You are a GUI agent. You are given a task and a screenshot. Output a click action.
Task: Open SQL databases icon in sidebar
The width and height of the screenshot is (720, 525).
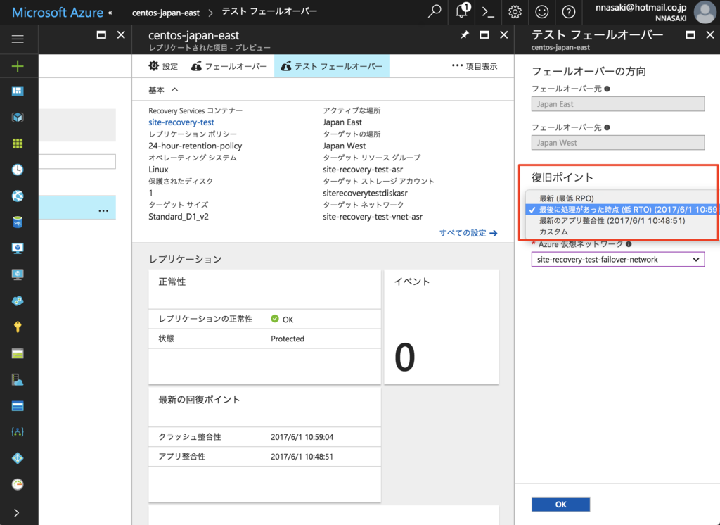[x=18, y=222]
